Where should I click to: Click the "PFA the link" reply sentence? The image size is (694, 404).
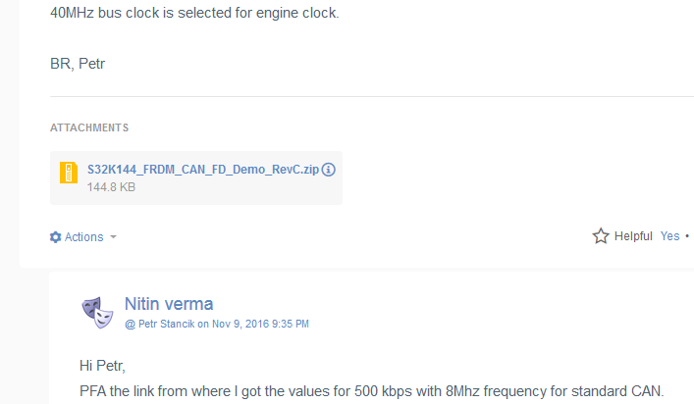[371, 392]
